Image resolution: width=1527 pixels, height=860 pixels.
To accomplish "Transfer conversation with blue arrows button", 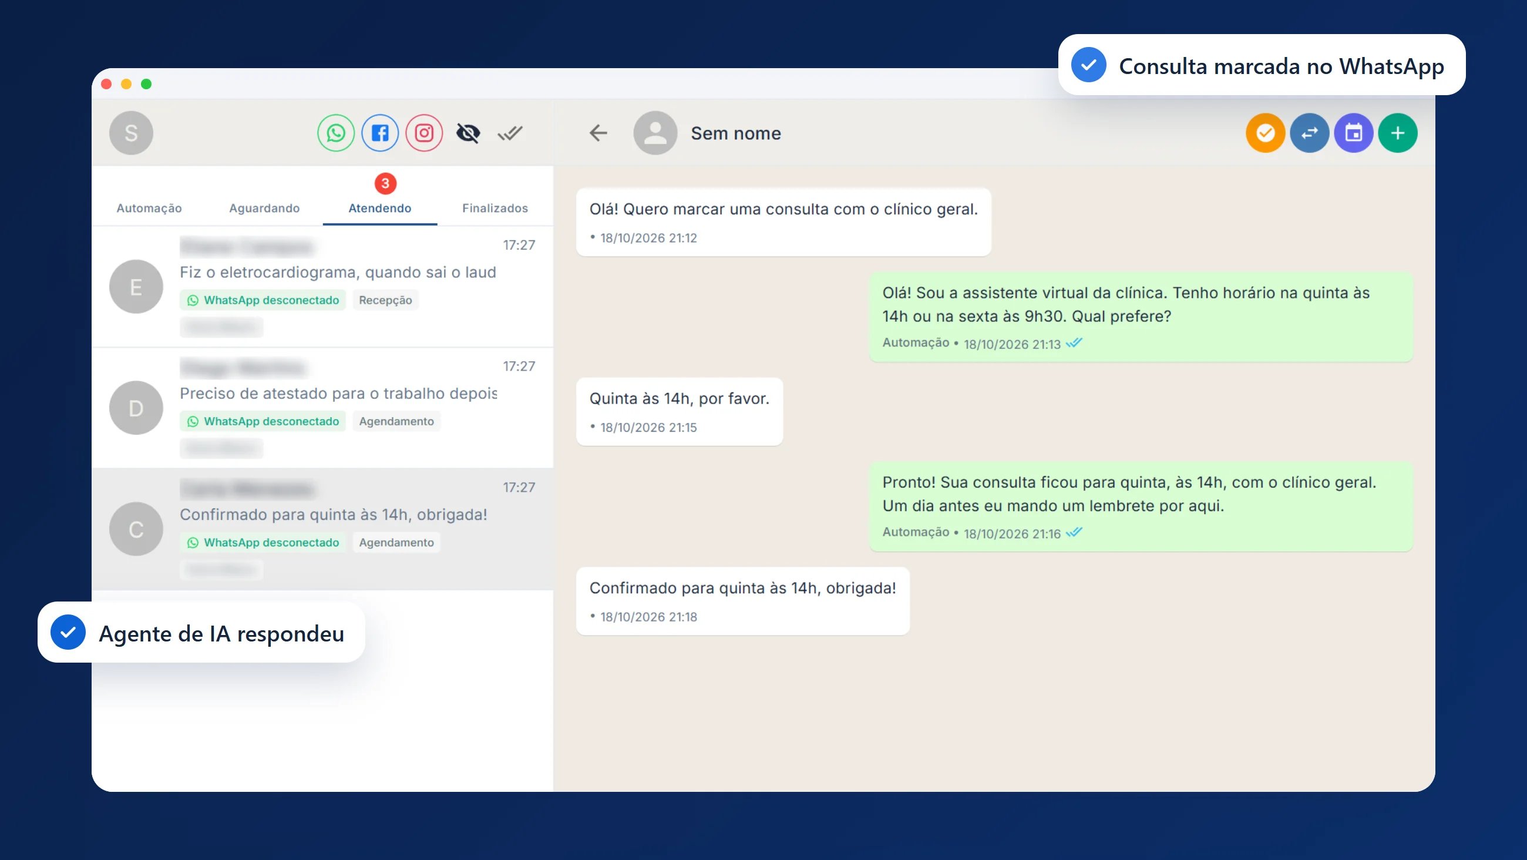I will pyautogui.click(x=1310, y=133).
